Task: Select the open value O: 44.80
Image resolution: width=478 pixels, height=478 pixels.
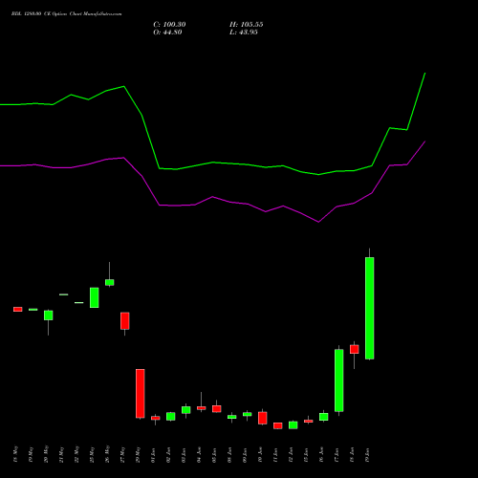Action: pyautogui.click(x=167, y=33)
